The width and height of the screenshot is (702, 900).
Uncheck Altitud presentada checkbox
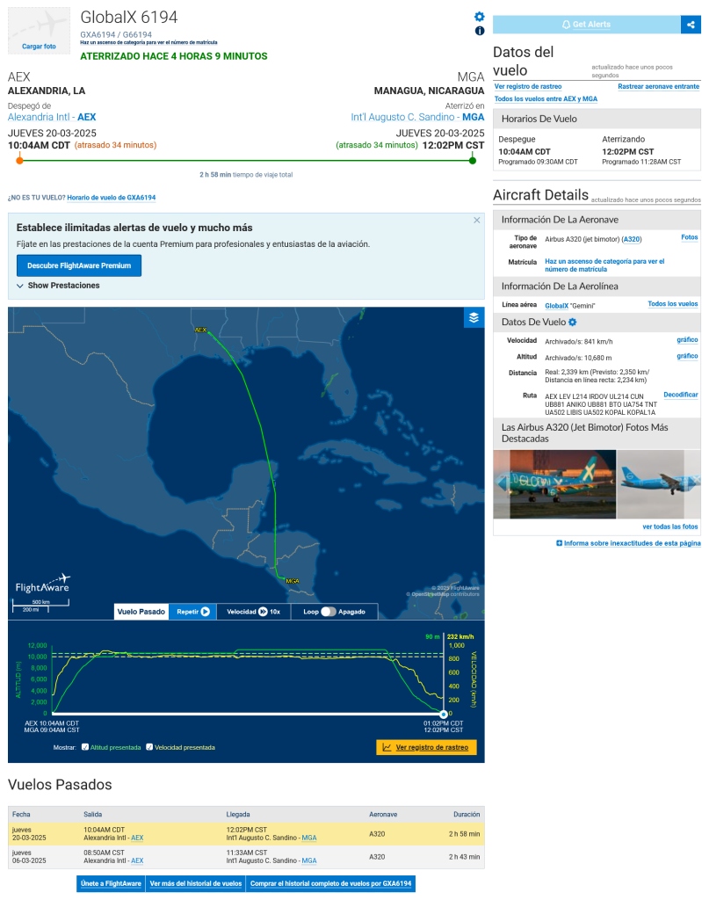85,747
